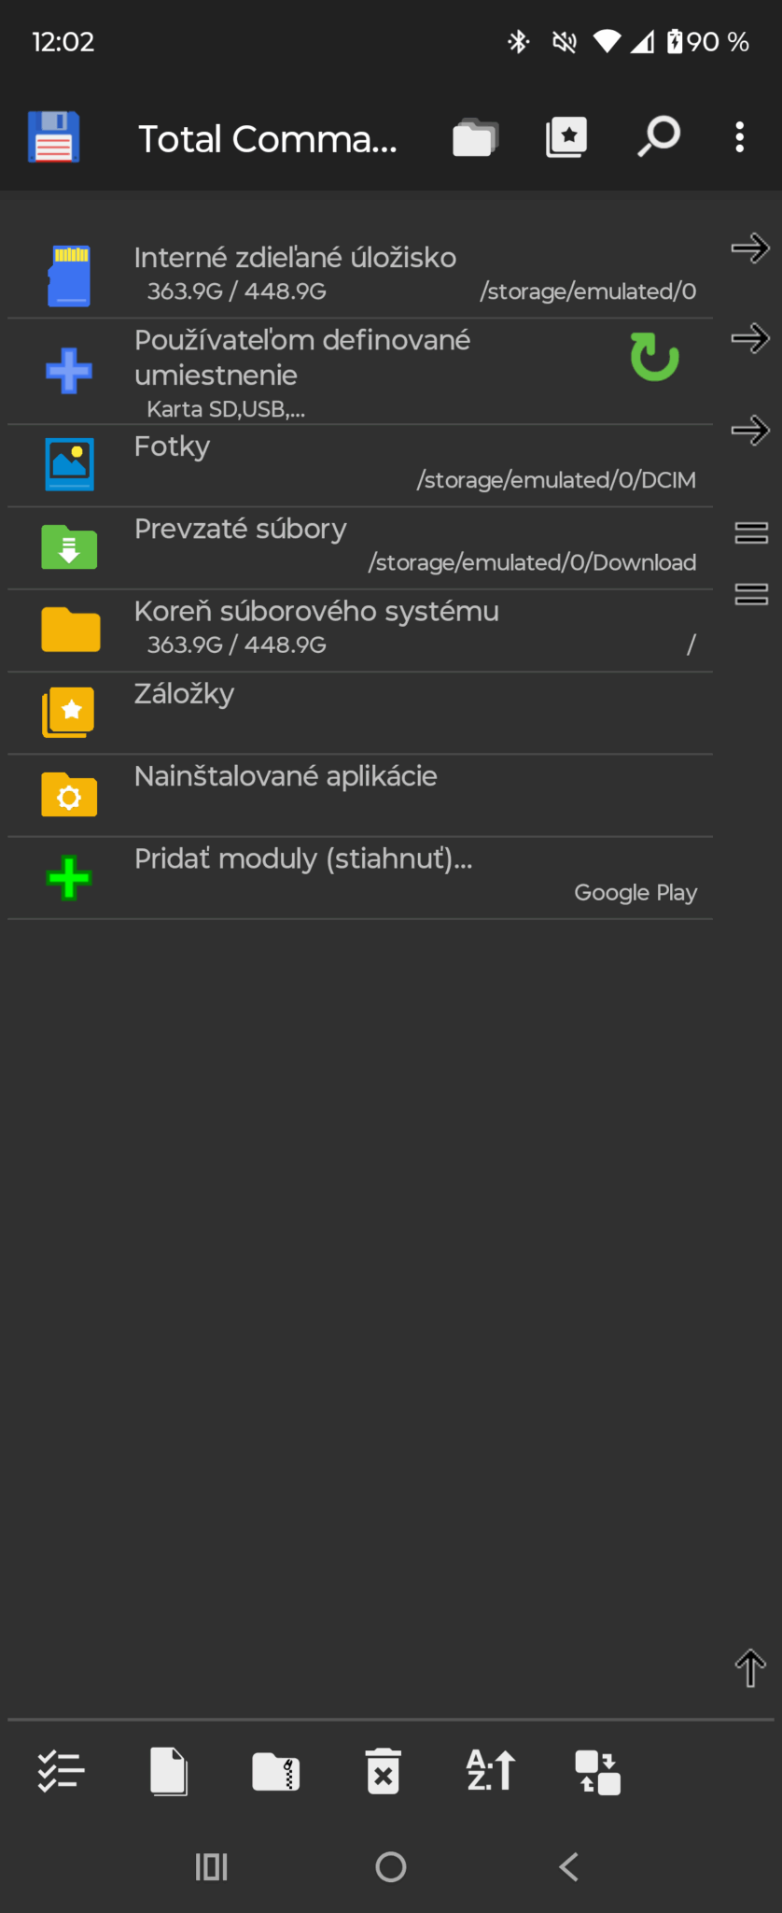
Task: Open bookmarks star icon in top bar
Action: click(566, 137)
